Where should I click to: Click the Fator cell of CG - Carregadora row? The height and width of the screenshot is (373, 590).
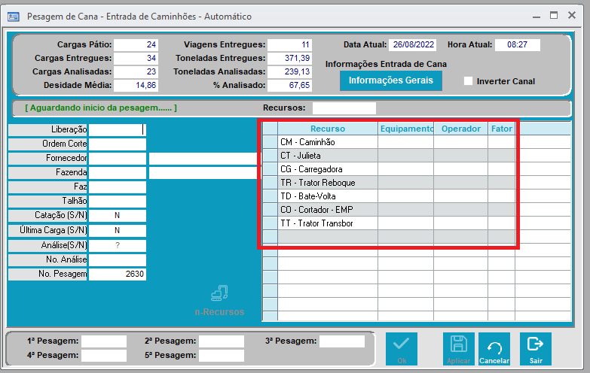point(502,169)
